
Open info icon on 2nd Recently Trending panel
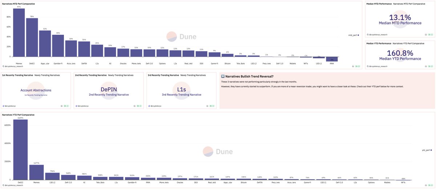click(135, 106)
